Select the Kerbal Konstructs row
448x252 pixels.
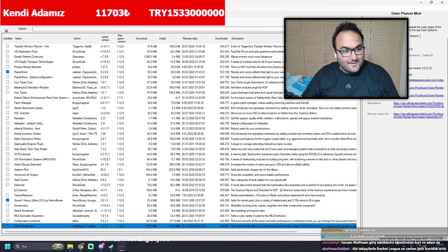(x=180, y=211)
